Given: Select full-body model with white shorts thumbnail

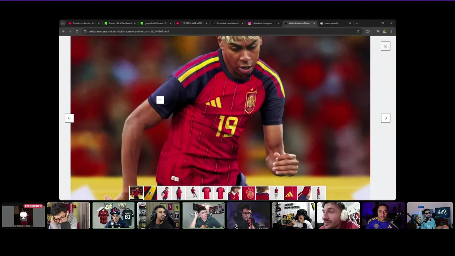Looking at the screenshot, I should pos(277,193).
